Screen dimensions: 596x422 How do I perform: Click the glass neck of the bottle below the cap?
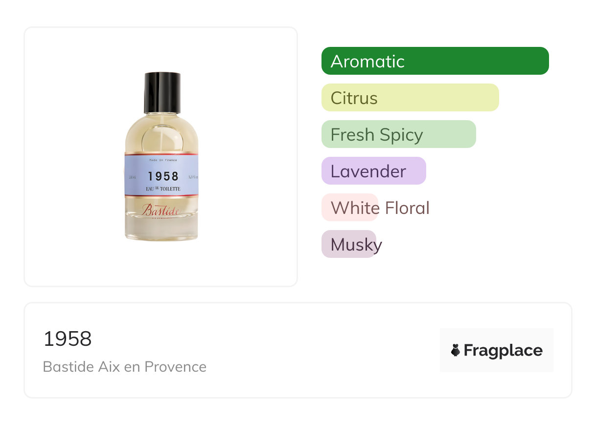pyautogui.click(x=162, y=117)
